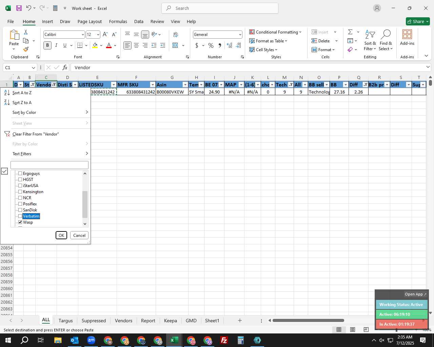Center align text horizontally

click(x=136, y=45)
